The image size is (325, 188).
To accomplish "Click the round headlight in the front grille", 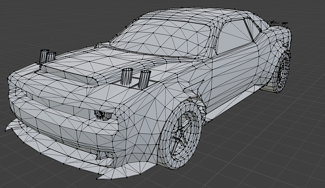I will coord(103,115).
